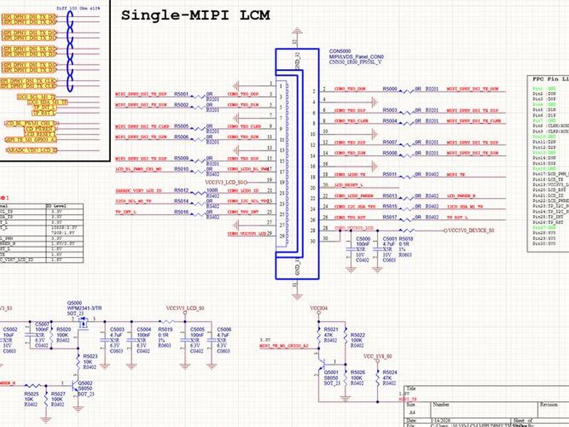Image resolution: width=569 pixels, height=427 pixels.
Task: Select resistor R5027 symbol
Action: pyautogui.click(x=46, y=399)
